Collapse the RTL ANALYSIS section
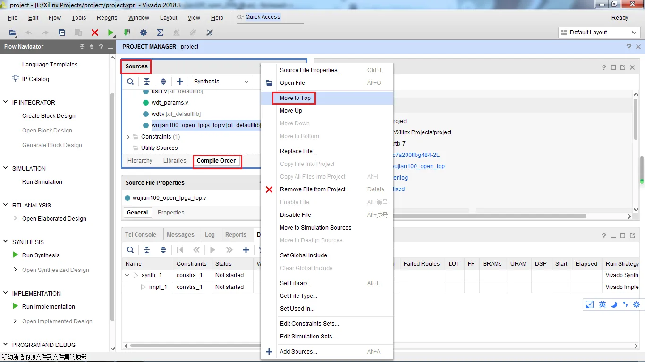This screenshot has height=362, width=645. pyautogui.click(x=6, y=205)
